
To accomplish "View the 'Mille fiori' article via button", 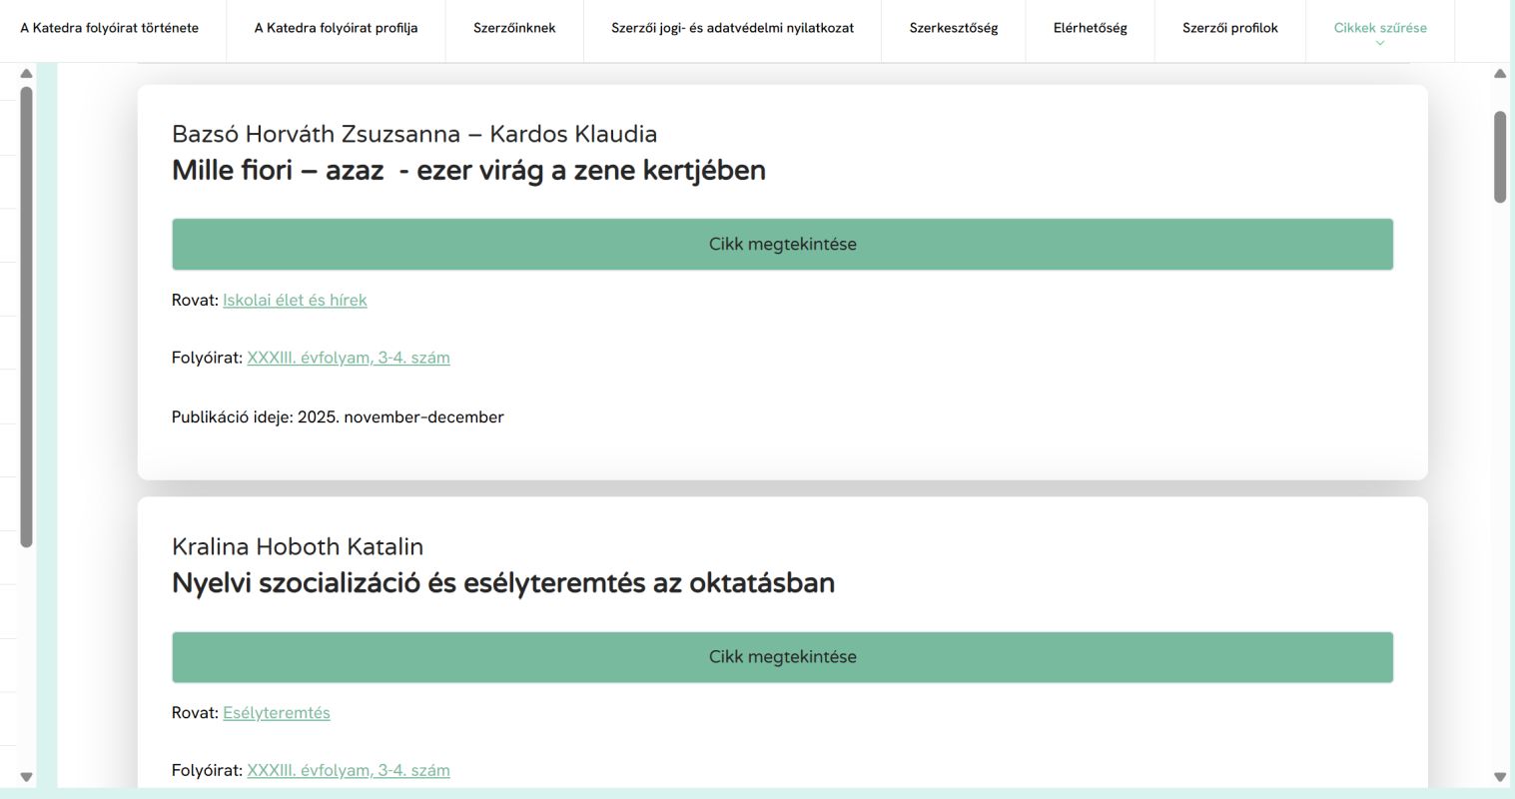I will (x=782, y=245).
